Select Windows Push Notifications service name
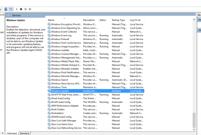This screenshot has width=201, height=135. (66, 72)
